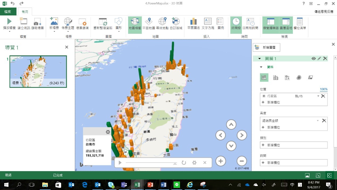This screenshot has width=337, height=190.
Task: Open the 縣/市 geography type dropdown
Action: [318, 96]
